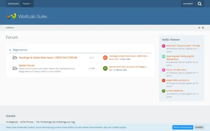Click avatar beside Hola! Gruss & Laber thread
The height and width of the screenshot is (131, 210).
[163, 46]
